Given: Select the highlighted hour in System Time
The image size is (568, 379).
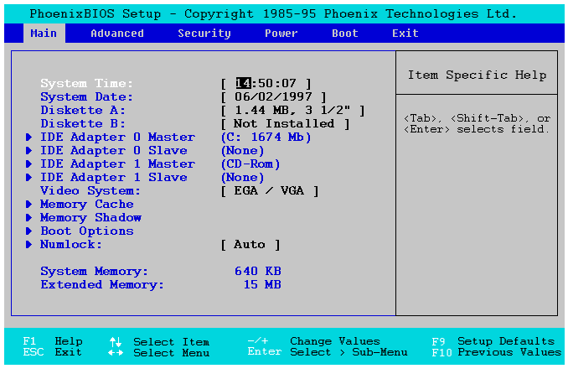Looking at the screenshot, I should coord(243,84).
